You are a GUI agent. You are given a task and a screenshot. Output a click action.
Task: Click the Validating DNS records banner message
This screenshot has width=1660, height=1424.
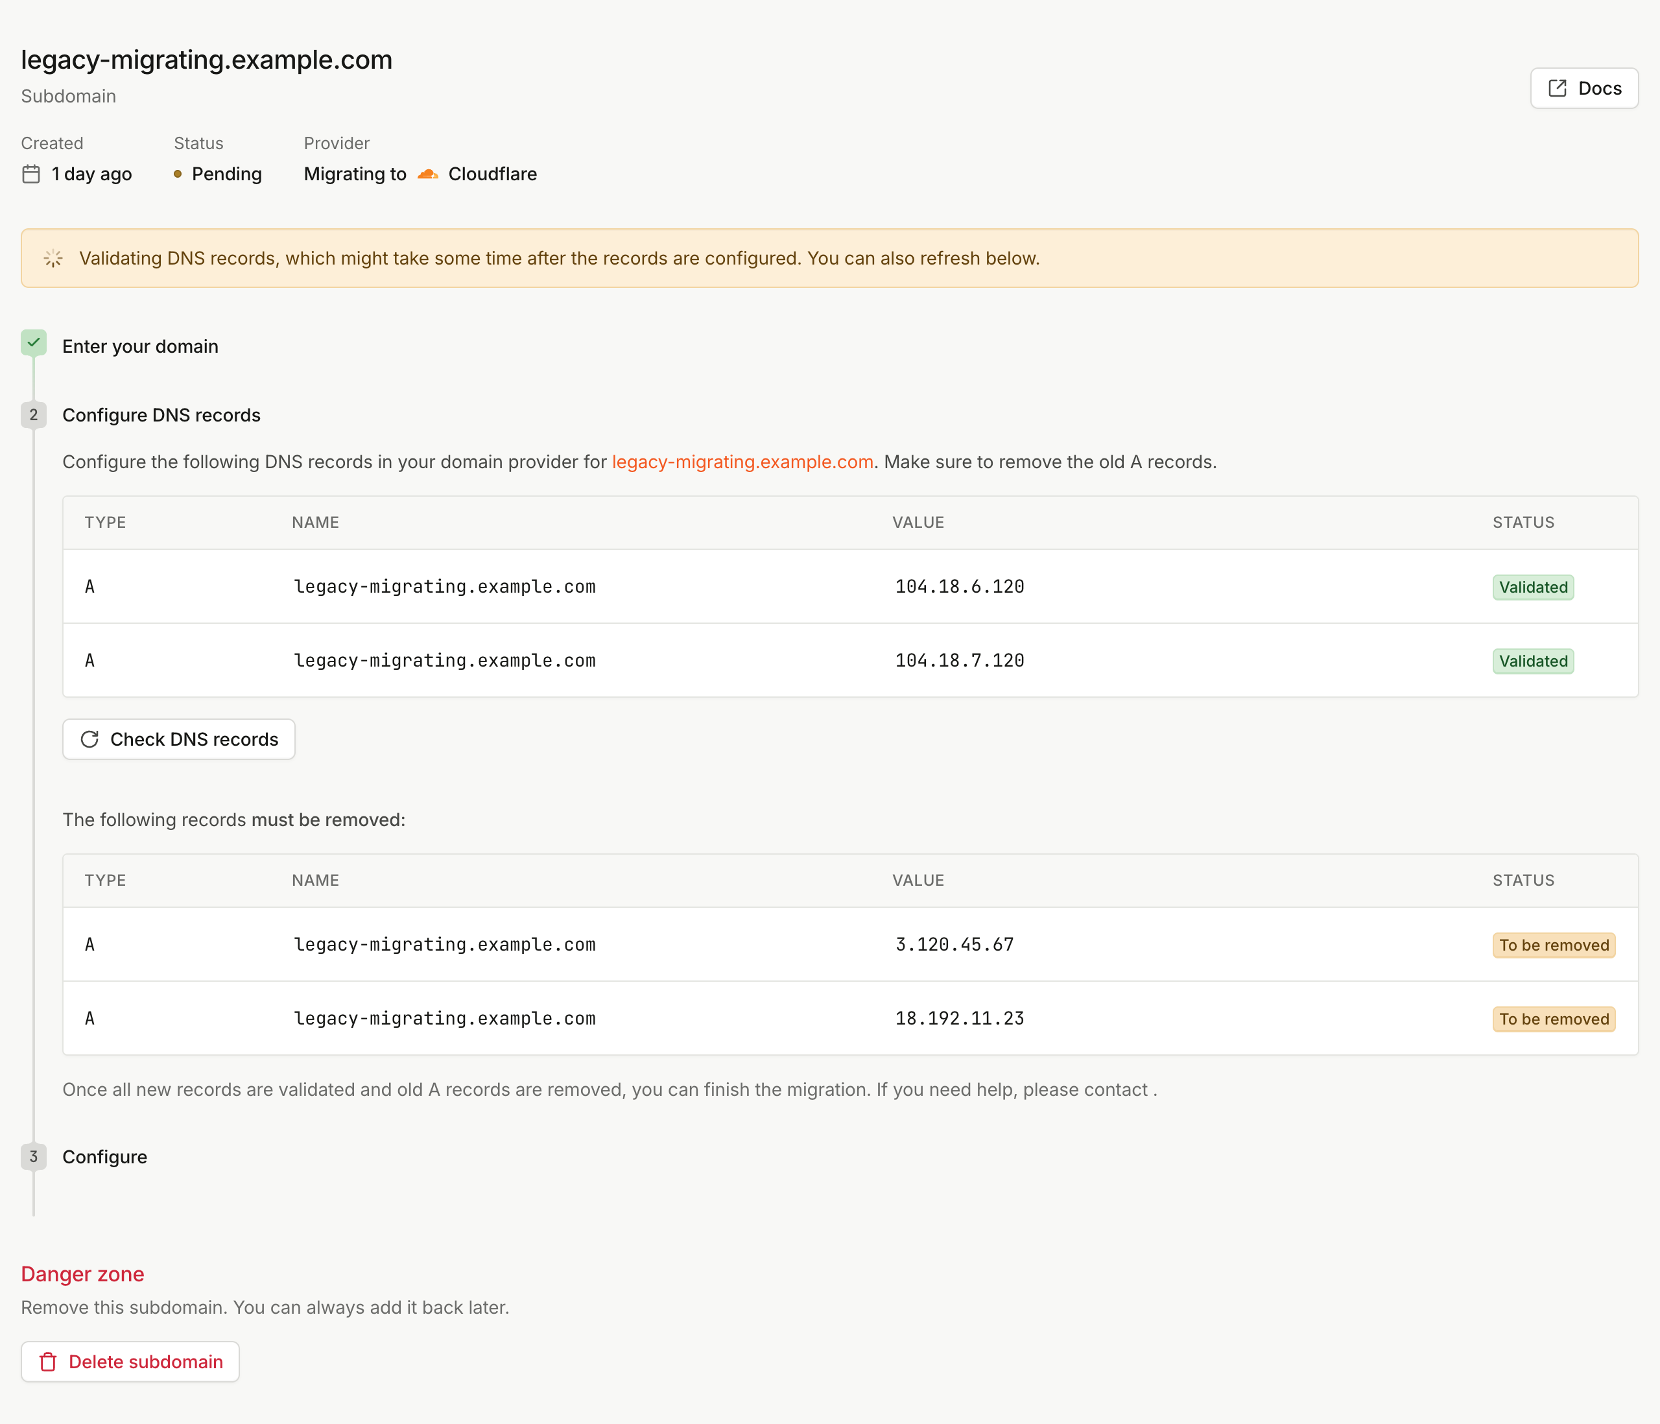(559, 258)
